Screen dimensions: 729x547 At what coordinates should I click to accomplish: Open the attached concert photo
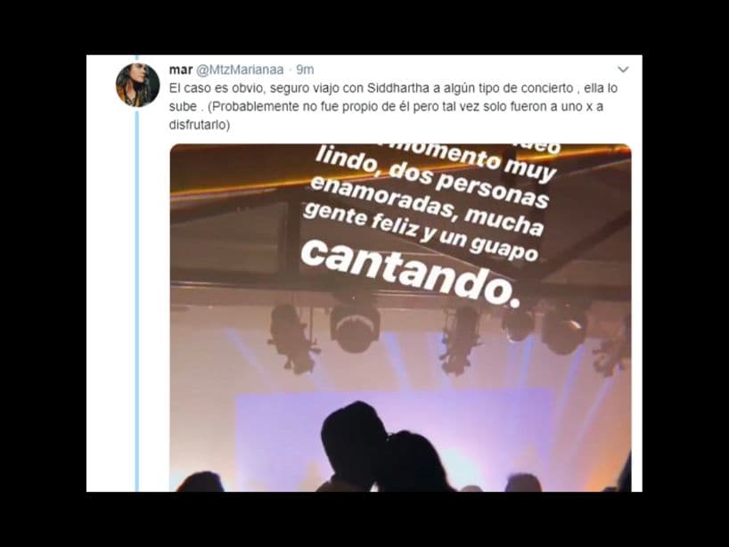click(x=400, y=317)
